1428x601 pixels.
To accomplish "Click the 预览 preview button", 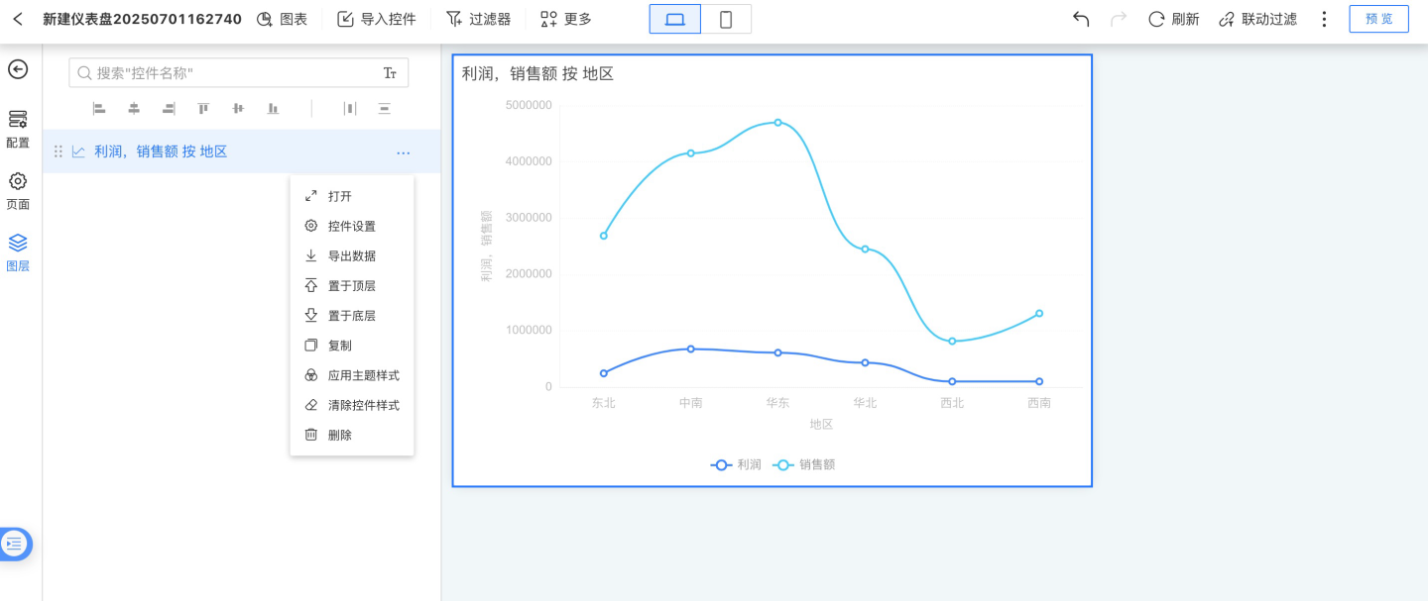I will tap(1378, 19).
